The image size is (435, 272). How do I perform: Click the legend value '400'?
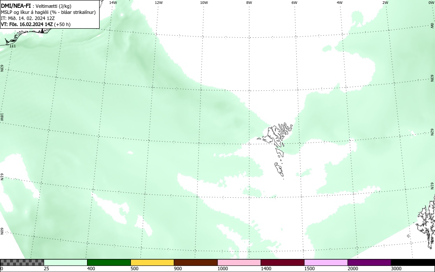91,269
